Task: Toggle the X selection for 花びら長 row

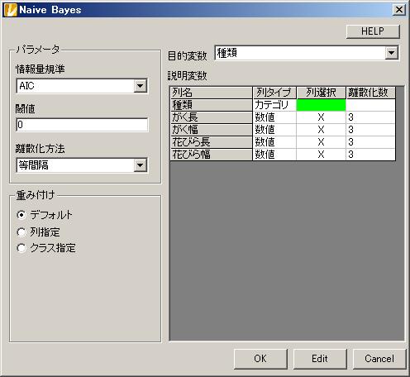Action: [x=321, y=142]
